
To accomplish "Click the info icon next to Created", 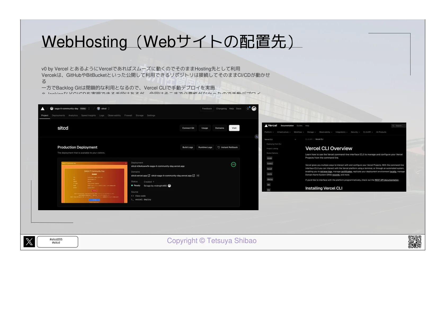I will pos(153,182).
